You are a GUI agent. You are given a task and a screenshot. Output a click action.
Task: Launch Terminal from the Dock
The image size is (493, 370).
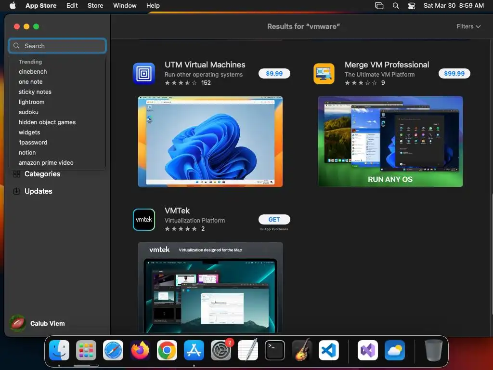[275, 350]
